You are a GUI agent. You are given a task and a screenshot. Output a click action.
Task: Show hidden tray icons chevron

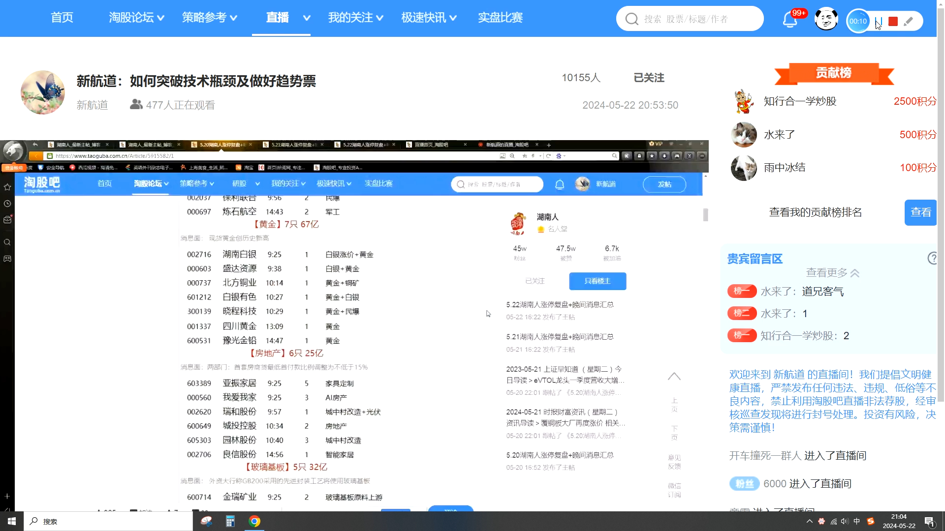[810, 521]
